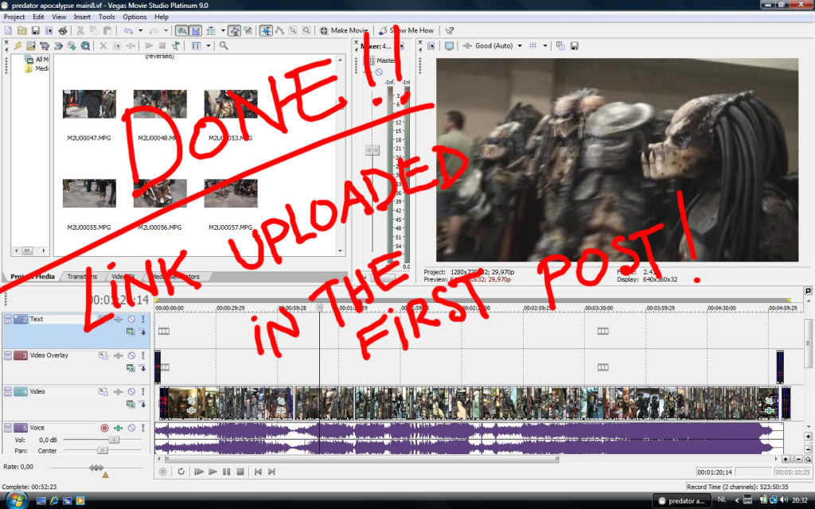Save the preview snapshot to file
The image size is (815, 509).
(x=575, y=45)
